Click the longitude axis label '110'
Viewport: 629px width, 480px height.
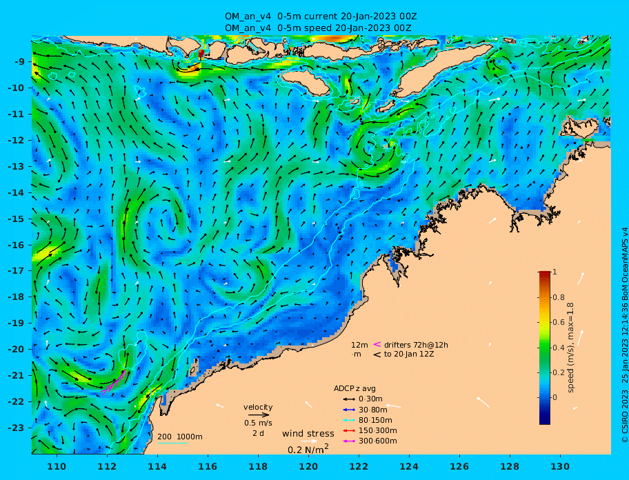(57, 466)
